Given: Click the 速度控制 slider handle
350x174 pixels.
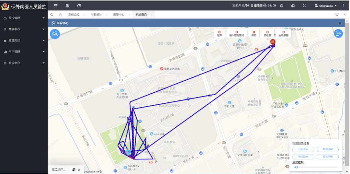Looking at the screenshot, I should coord(297,167).
